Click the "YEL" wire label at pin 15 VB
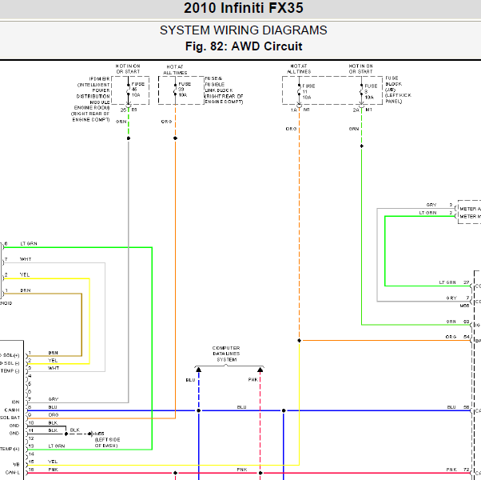 [x=53, y=462]
